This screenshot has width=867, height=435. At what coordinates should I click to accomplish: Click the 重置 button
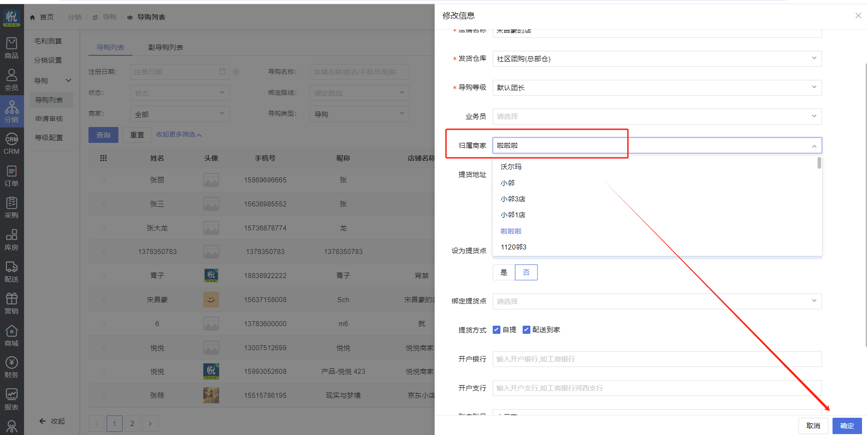(137, 135)
